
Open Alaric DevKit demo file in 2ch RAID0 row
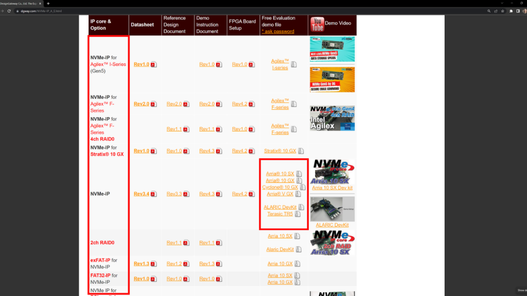(x=280, y=249)
